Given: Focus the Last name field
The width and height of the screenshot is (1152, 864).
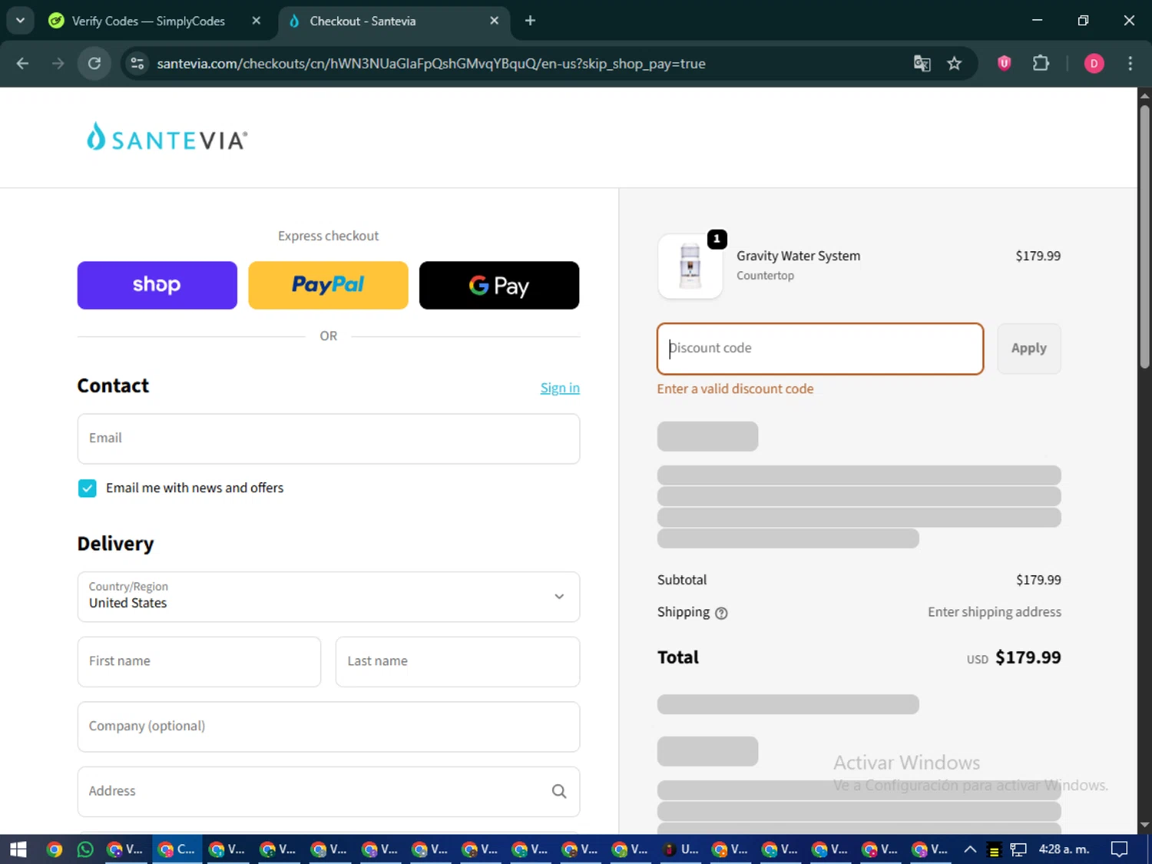Looking at the screenshot, I should (458, 661).
